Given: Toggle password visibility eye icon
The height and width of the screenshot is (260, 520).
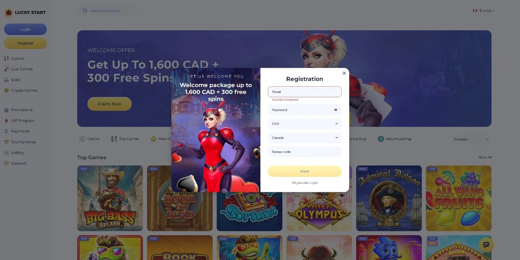Looking at the screenshot, I should (336, 110).
